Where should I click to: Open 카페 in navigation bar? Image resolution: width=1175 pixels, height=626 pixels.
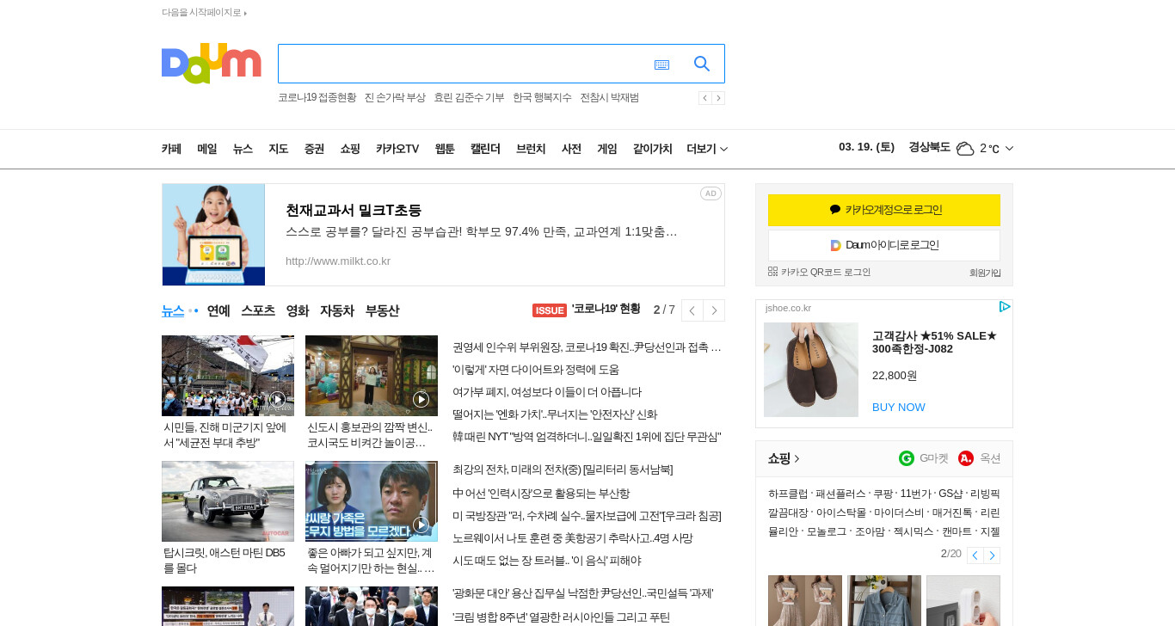[x=171, y=149]
